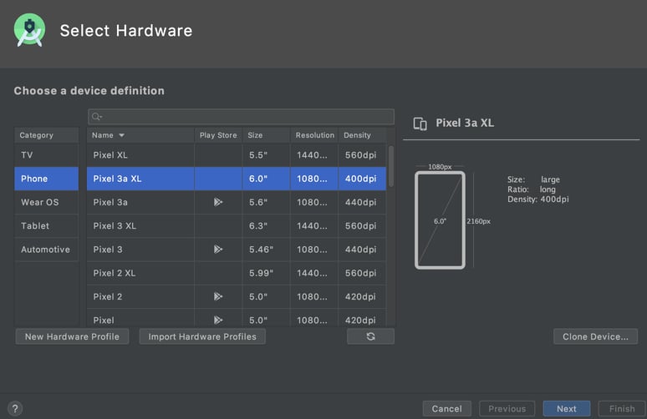This screenshot has height=419, width=647.
Task: Click the Category column header
Action: tap(46, 135)
